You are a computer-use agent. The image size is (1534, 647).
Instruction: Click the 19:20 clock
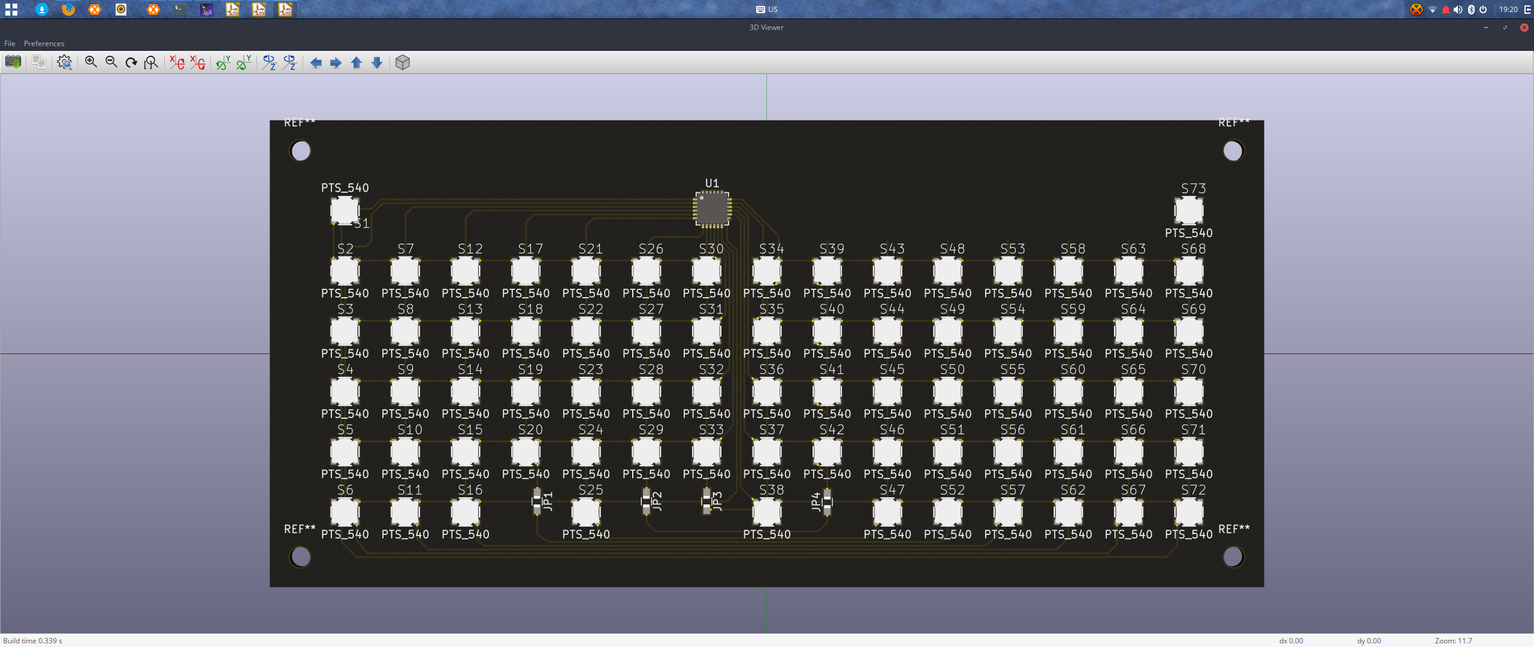click(x=1508, y=9)
